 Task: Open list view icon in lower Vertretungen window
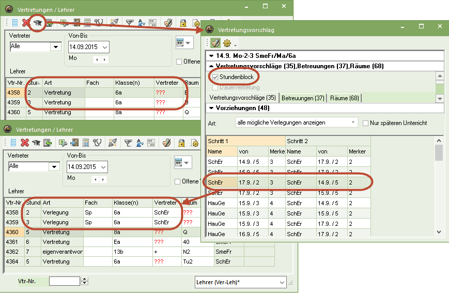[13, 142]
